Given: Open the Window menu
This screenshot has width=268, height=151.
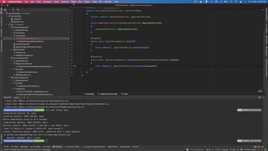Looking at the screenshot, I should pos(108,2).
